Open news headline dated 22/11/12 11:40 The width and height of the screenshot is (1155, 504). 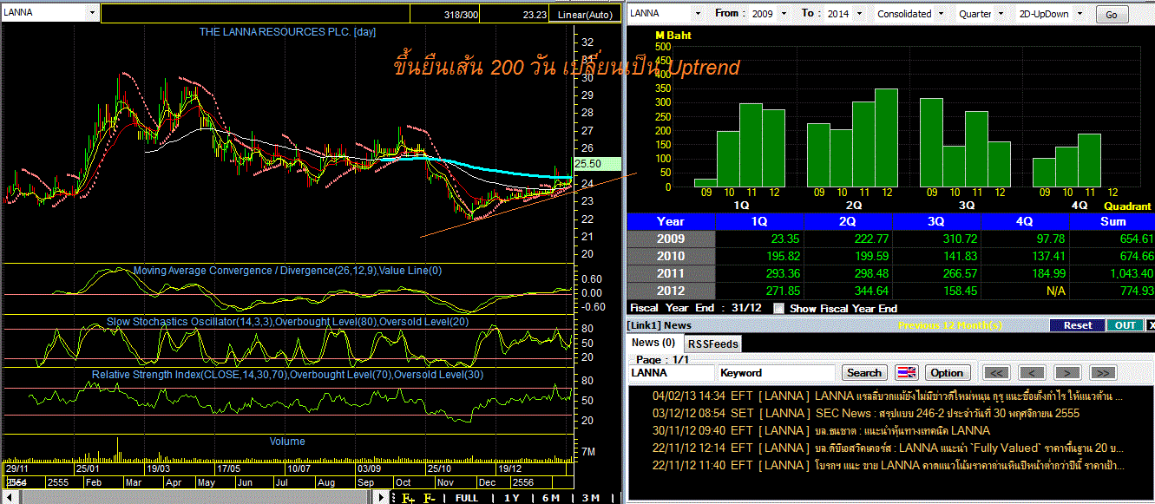[889, 466]
